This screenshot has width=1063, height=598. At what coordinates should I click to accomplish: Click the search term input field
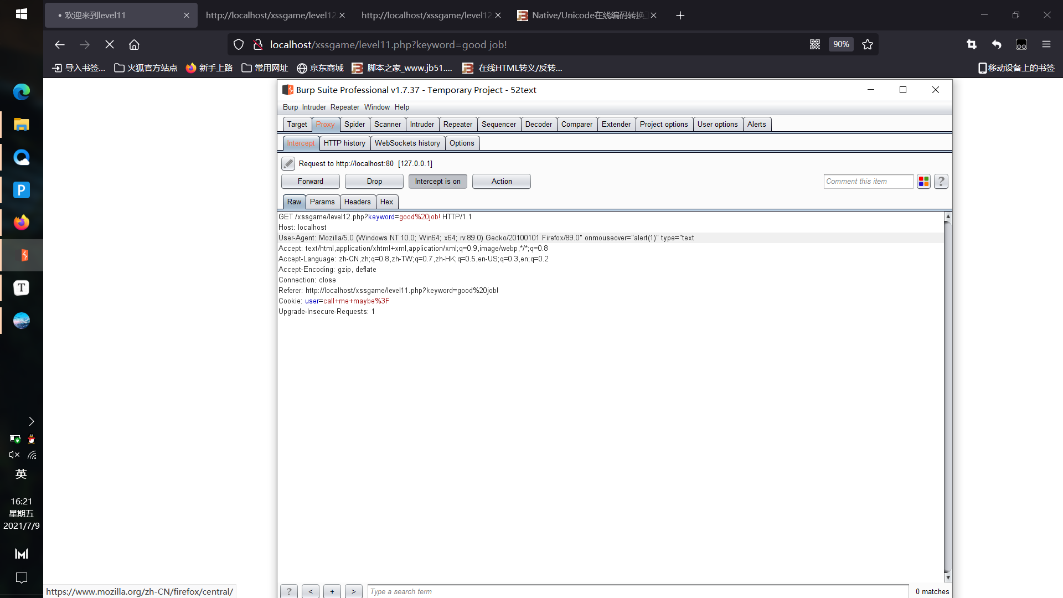(x=638, y=591)
